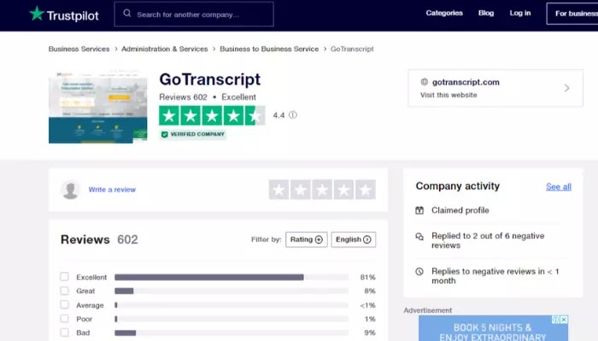
Task: Check the Average reviews checkbox
Action: pos(64,305)
